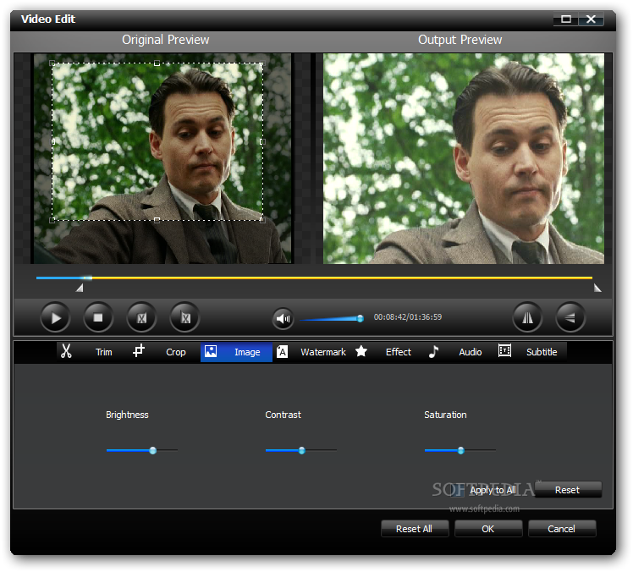Click the left trim start marker triangle
633x572 pixels.
click(x=80, y=288)
